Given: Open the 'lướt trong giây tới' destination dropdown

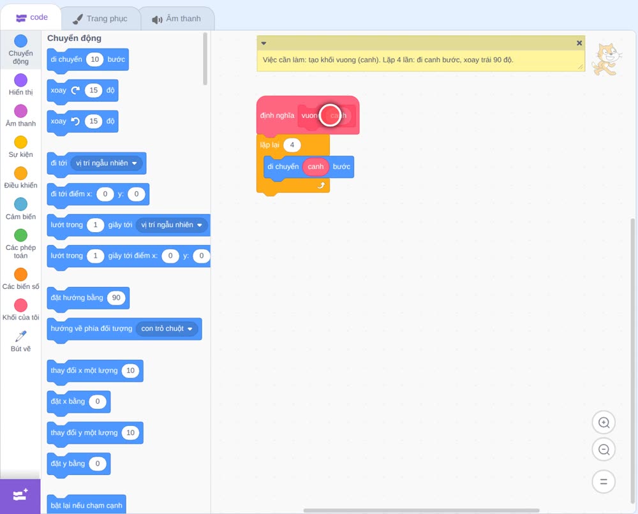Looking at the screenshot, I should [x=171, y=225].
